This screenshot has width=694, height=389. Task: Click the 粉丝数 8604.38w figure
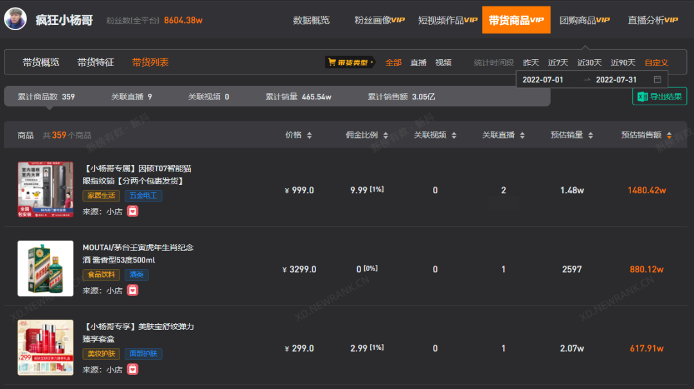[183, 21]
